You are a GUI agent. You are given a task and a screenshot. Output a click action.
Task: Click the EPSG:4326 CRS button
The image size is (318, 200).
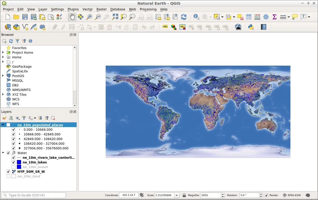tap(292, 195)
